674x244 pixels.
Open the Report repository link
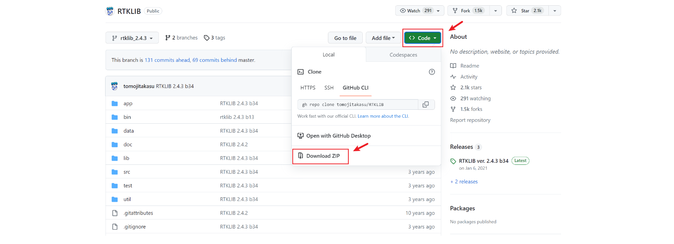(x=470, y=120)
